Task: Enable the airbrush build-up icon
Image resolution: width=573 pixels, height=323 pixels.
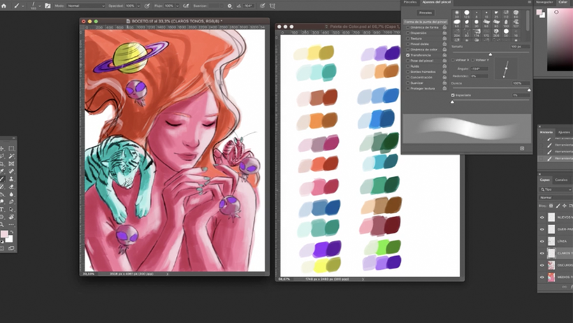Action: (186, 6)
